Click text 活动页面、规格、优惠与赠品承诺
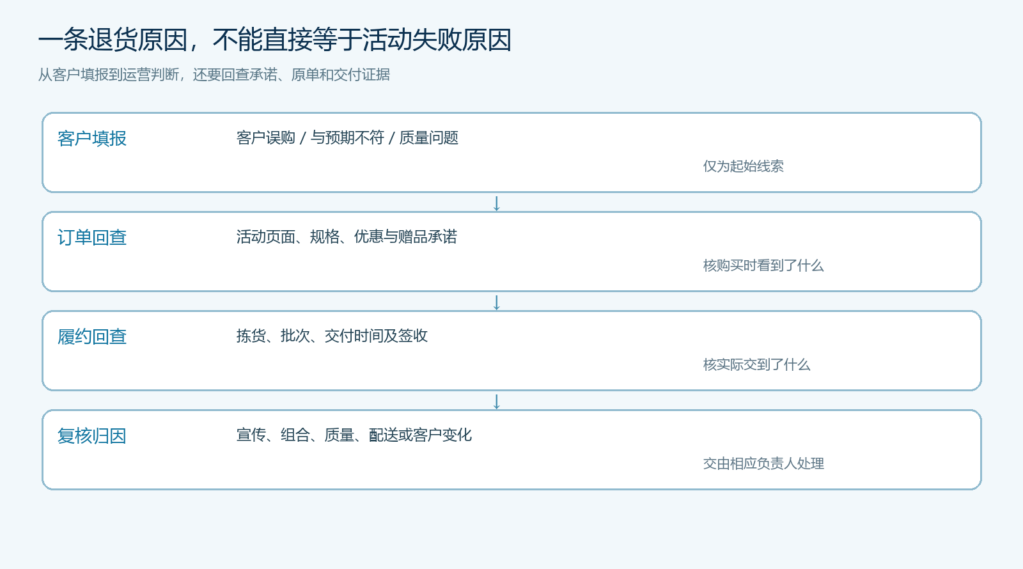1023x569 pixels. pyautogui.click(x=347, y=237)
